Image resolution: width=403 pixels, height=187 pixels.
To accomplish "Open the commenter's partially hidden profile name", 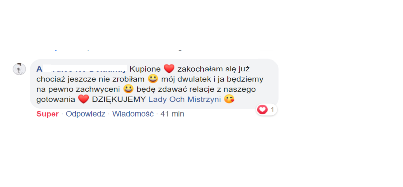I will (x=81, y=69).
